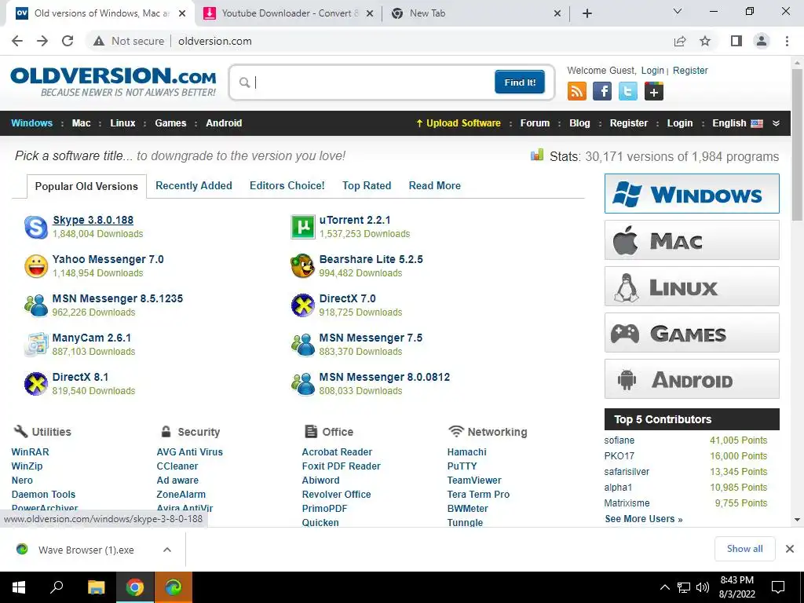Open the Chrome three-dot menu

click(x=787, y=41)
